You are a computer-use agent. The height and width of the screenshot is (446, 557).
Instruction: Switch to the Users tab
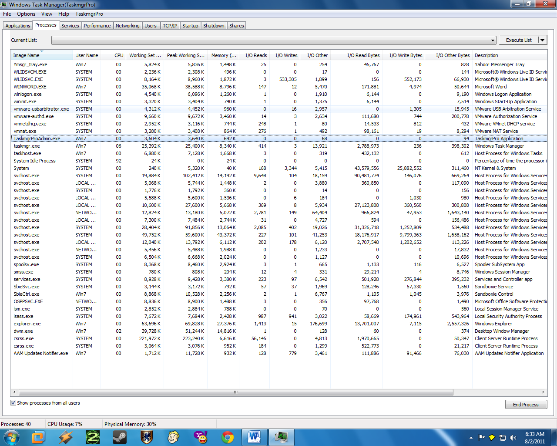(151, 26)
